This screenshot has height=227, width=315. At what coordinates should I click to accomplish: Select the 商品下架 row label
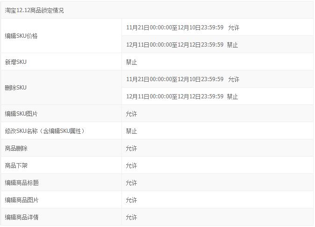tap(16, 165)
